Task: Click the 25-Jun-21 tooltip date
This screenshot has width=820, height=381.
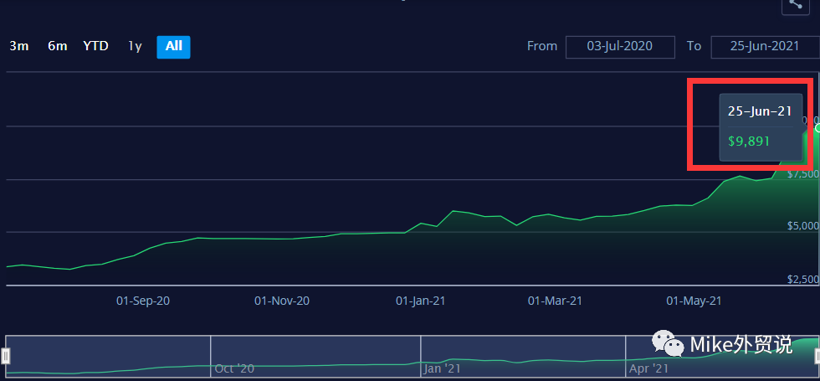Action: click(x=760, y=111)
